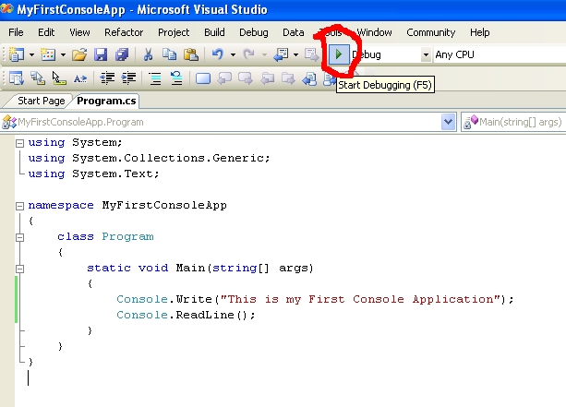
Task: Click the Add New Item icon
Action: click(x=48, y=54)
